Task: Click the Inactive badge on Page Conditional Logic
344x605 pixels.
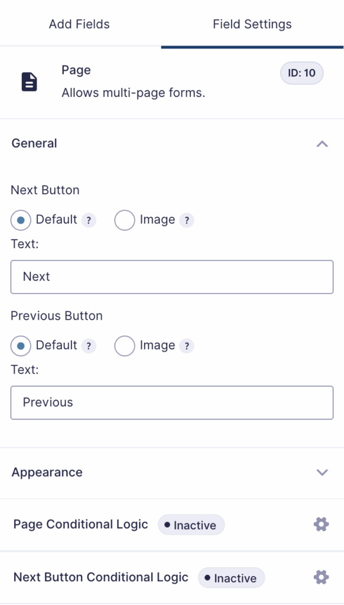Action: click(190, 524)
